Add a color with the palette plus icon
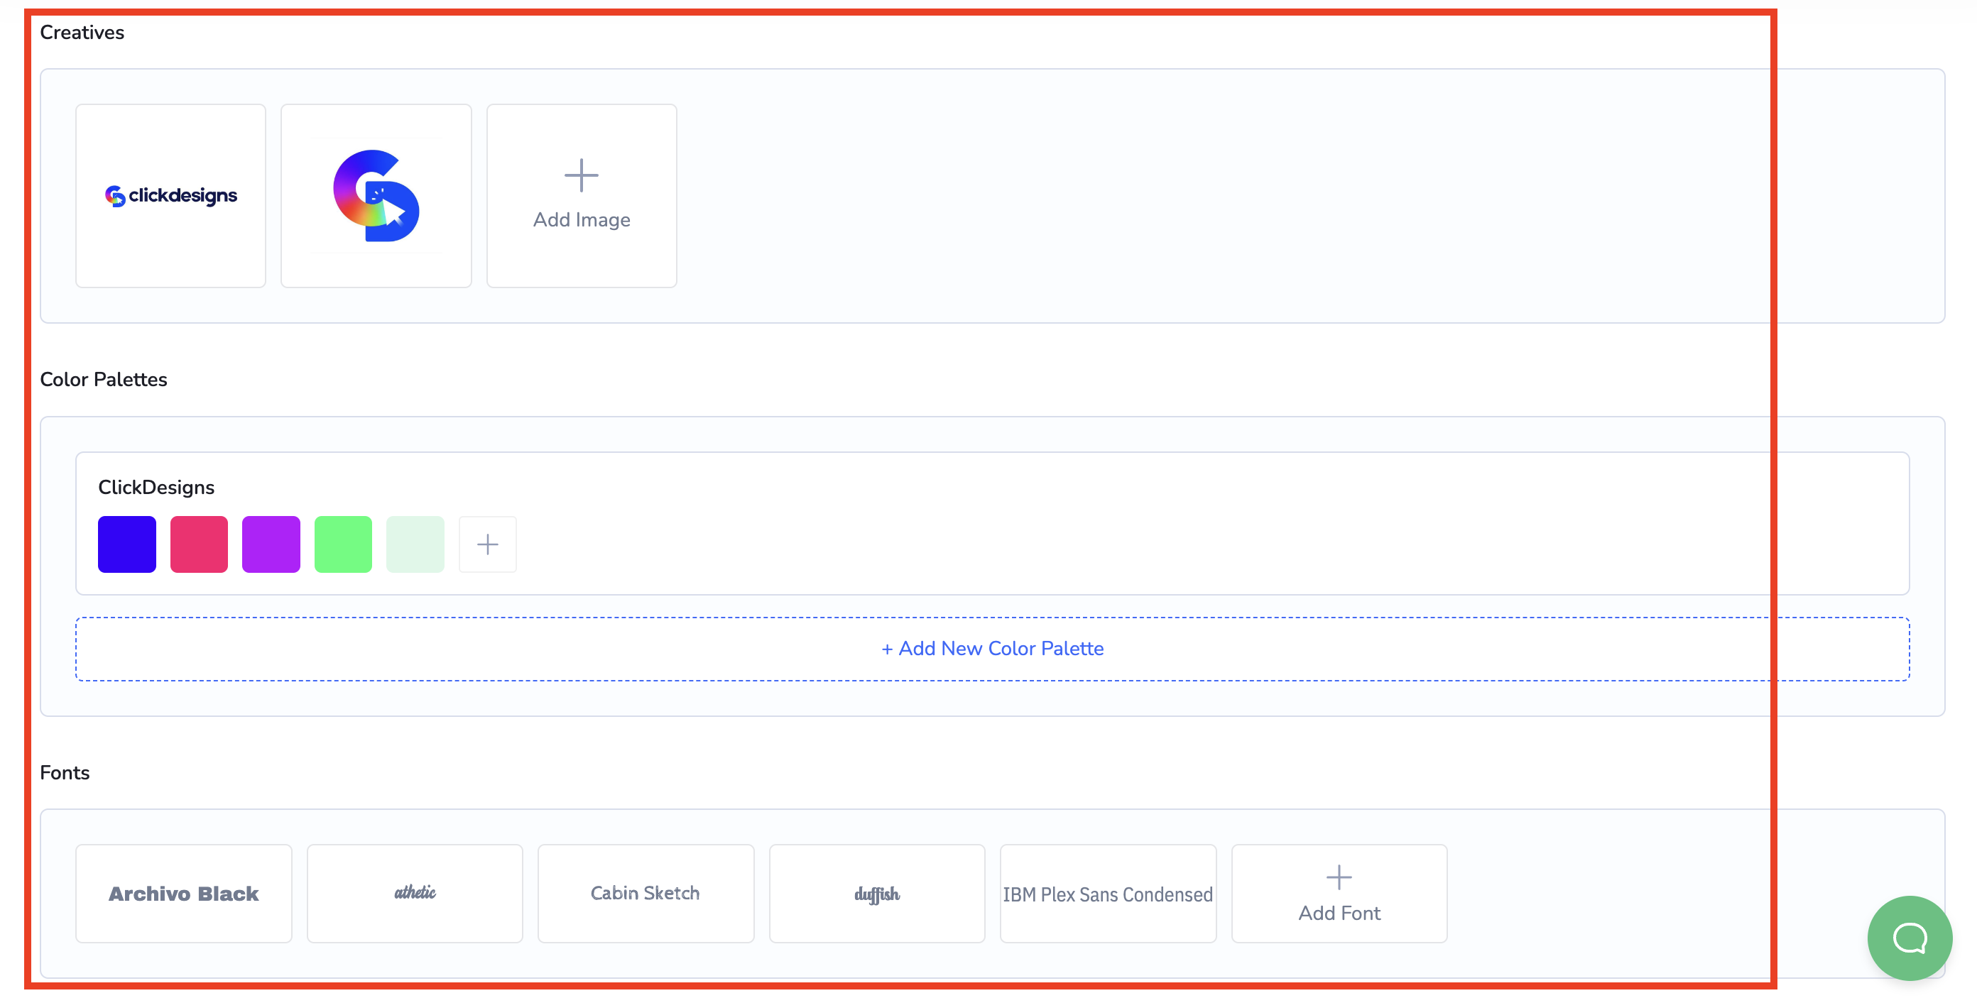1977x998 pixels. (x=487, y=544)
